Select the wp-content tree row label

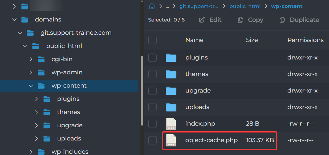tap(69, 86)
